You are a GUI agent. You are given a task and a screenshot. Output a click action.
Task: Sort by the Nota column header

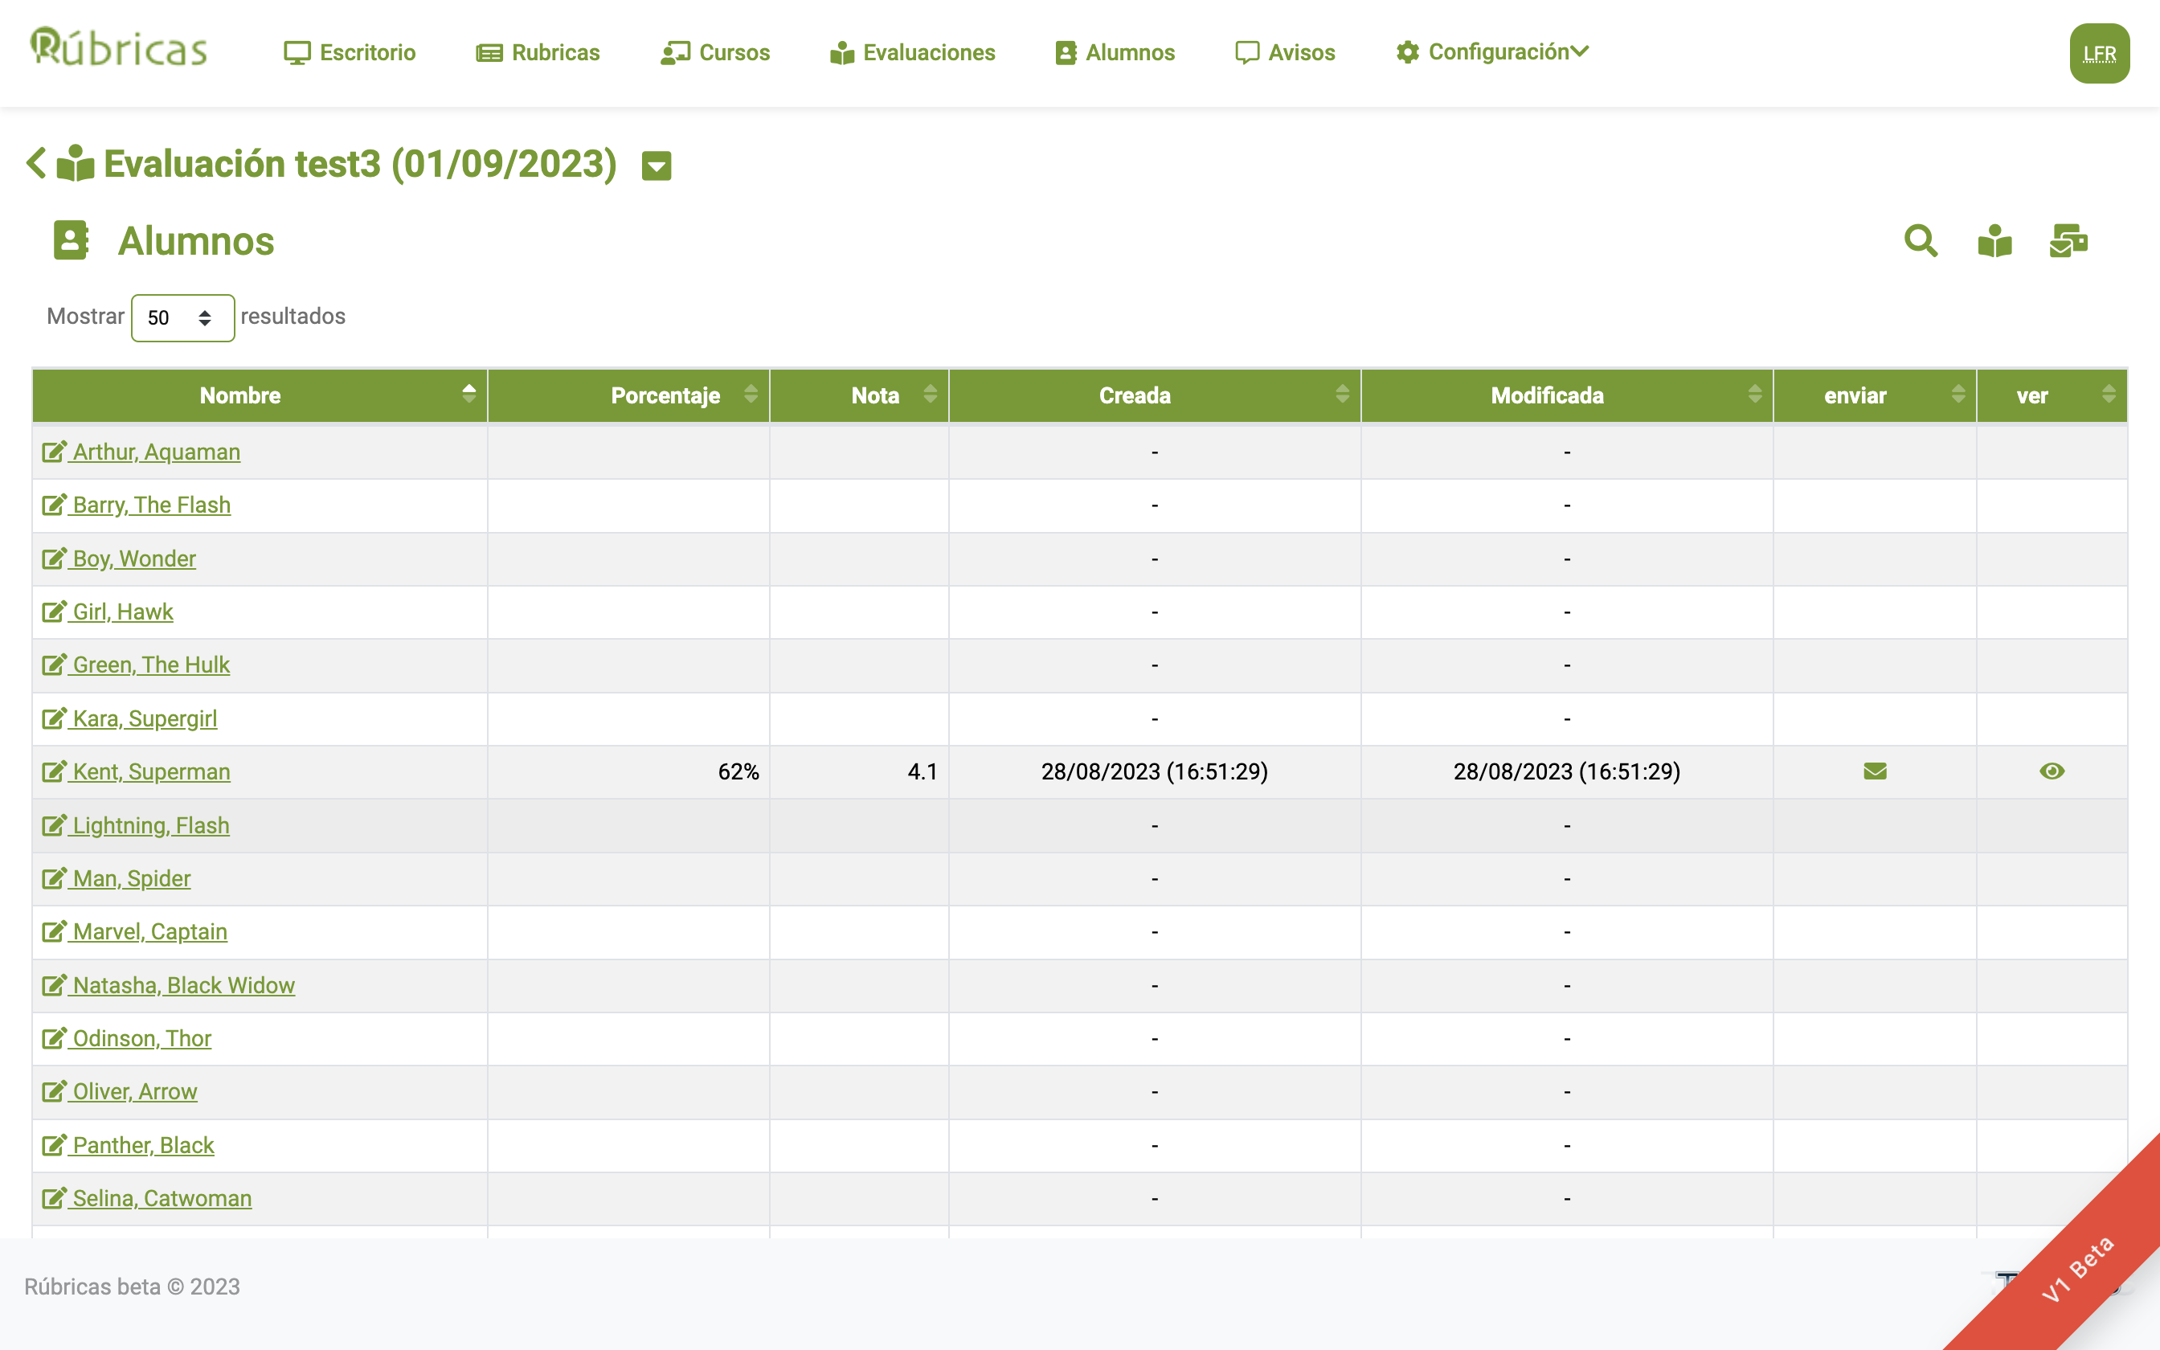[x=875, y=395]
